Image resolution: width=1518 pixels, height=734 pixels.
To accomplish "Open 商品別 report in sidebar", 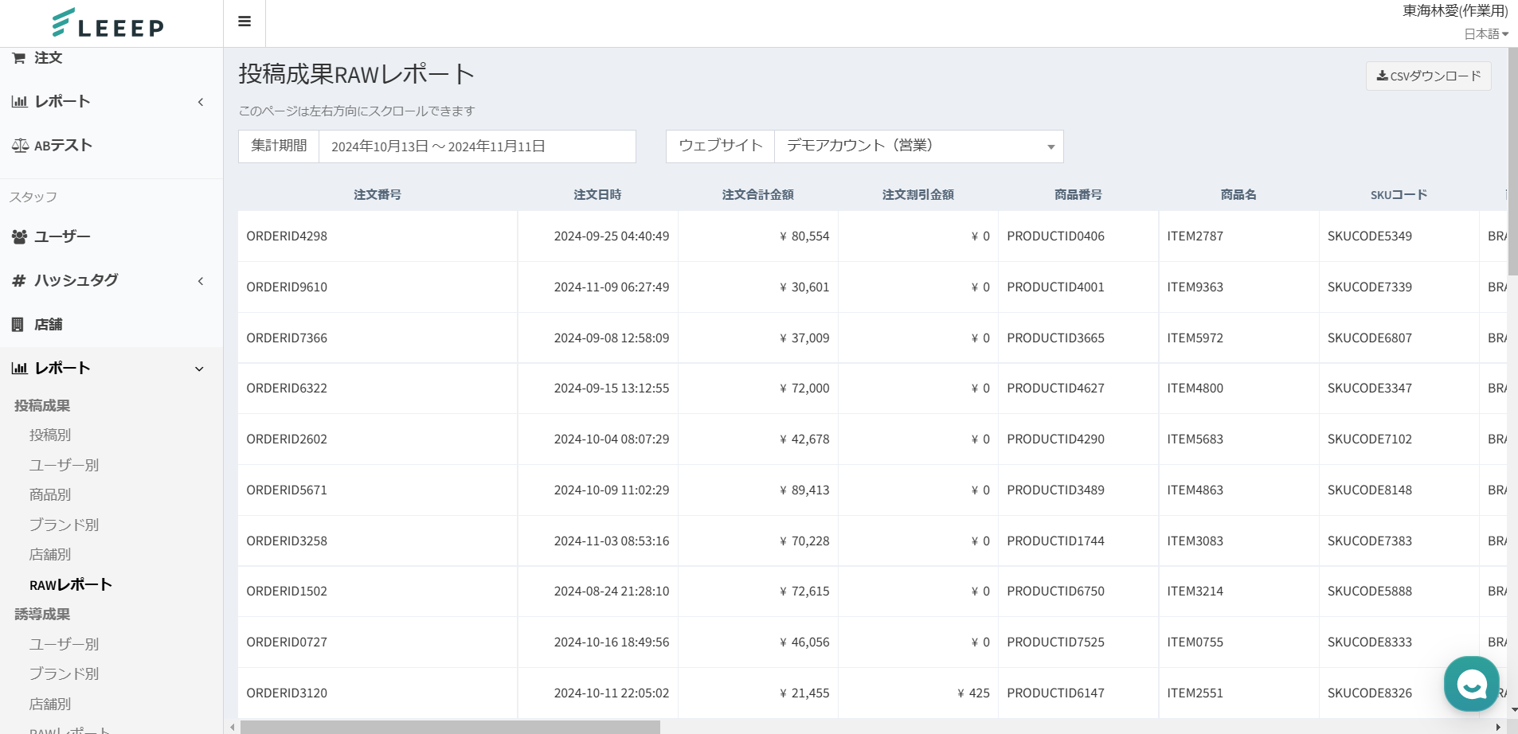I will pos(50,495).
